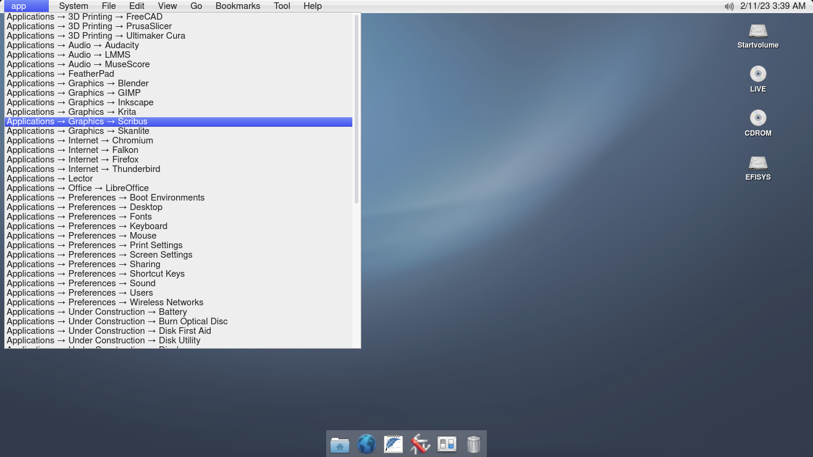The height and width of the screenshot is (457, 813).
Task: Open the home folder icon in dock
Action: [340, 445]
